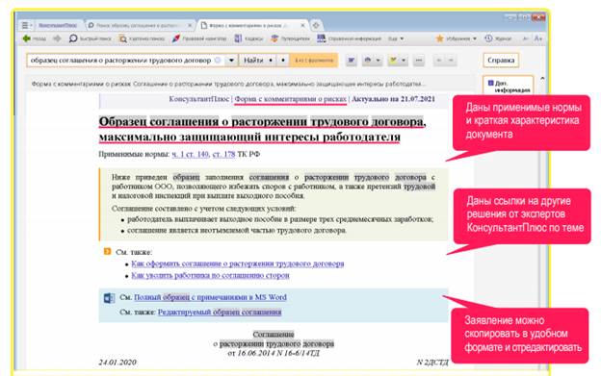Switch to the КонсультантПлюс start tab
The image size is (601, 376).
pyautogui.click(x=58, y=26)
